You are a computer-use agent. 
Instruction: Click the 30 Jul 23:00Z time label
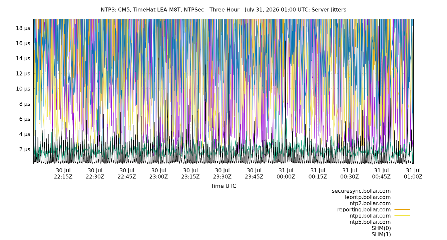click(158, 174)
